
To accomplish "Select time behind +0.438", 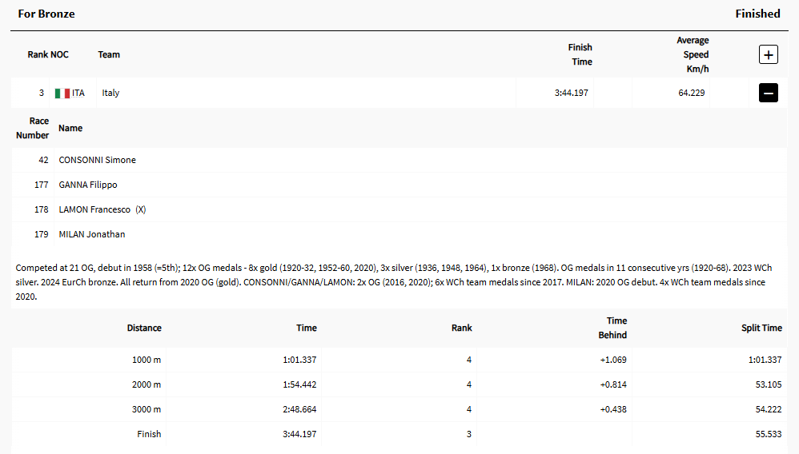I will click(x=613, y=409).
